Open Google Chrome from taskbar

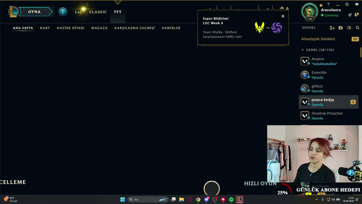tap(198, 199)
